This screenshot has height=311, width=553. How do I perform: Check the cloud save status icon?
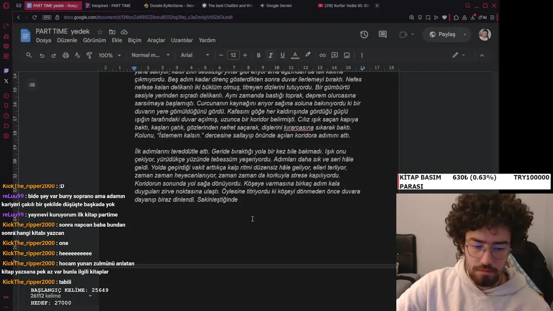click(124, 32)
